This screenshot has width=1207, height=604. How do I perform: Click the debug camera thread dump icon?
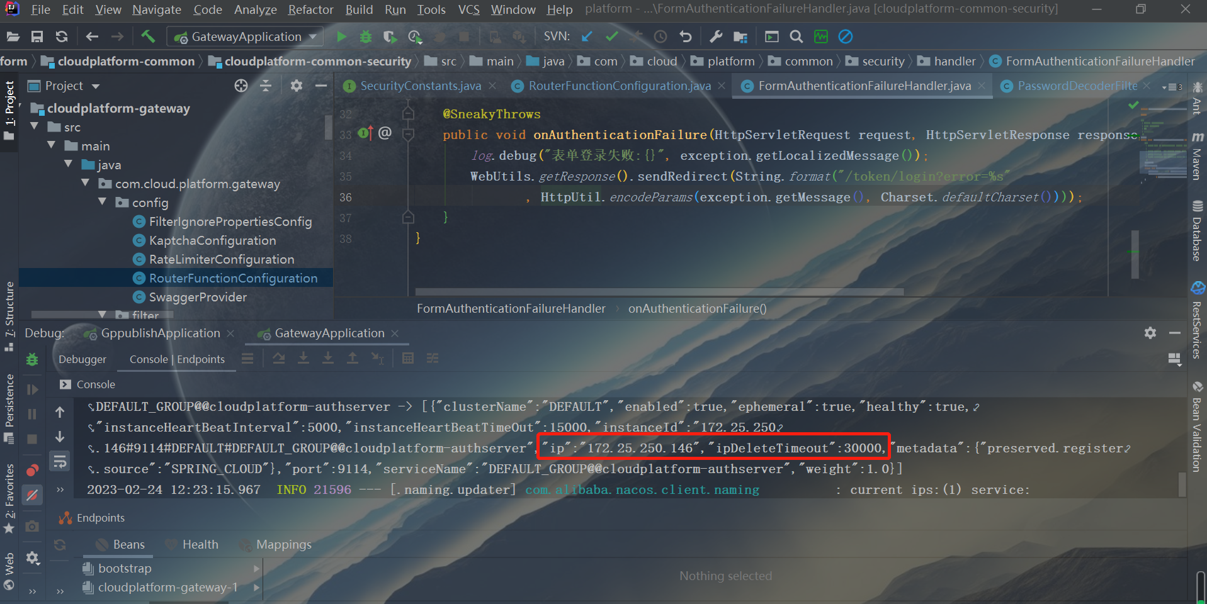32,526
